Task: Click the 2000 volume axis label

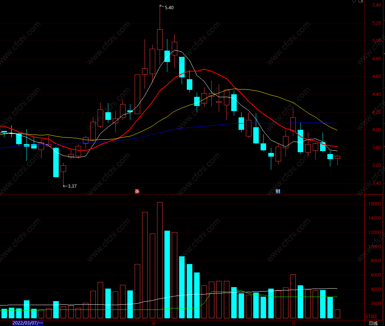Action: tap(376, 304)
